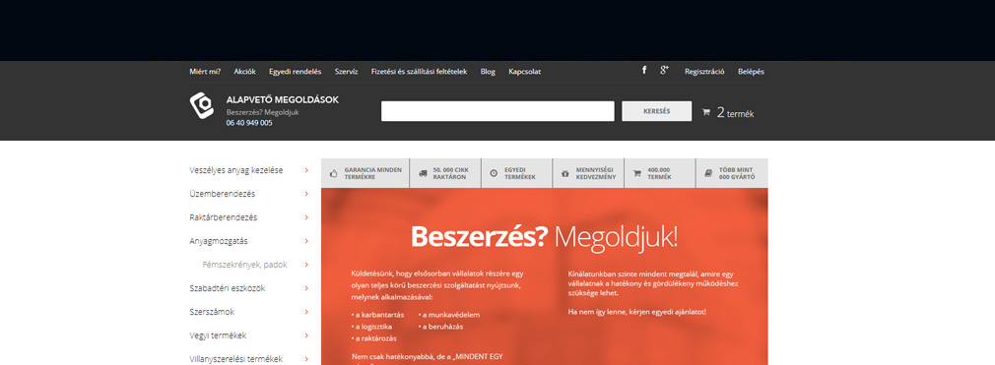Open Anyagmozgatás category link

tap(219, 241)
